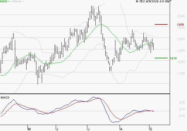Click the green support line at 1810
The height and width of the screenshot is (131, 187).
point(161,58)
